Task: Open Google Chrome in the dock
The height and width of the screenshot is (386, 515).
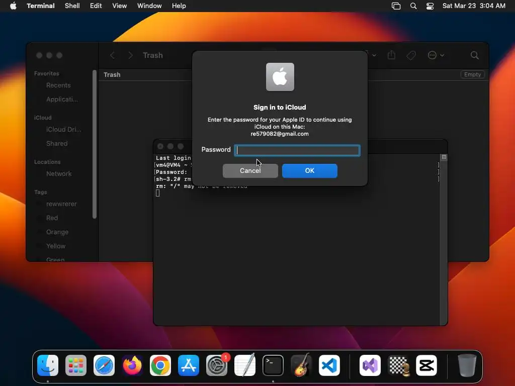Action: [160, 365]
